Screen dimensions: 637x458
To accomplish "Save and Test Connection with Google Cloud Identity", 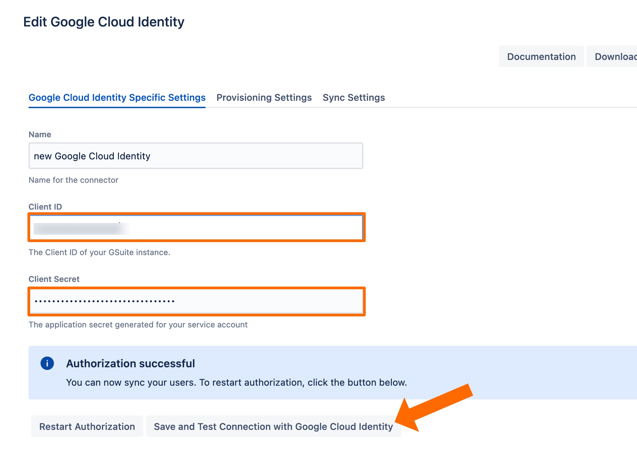I will [273, 426].
